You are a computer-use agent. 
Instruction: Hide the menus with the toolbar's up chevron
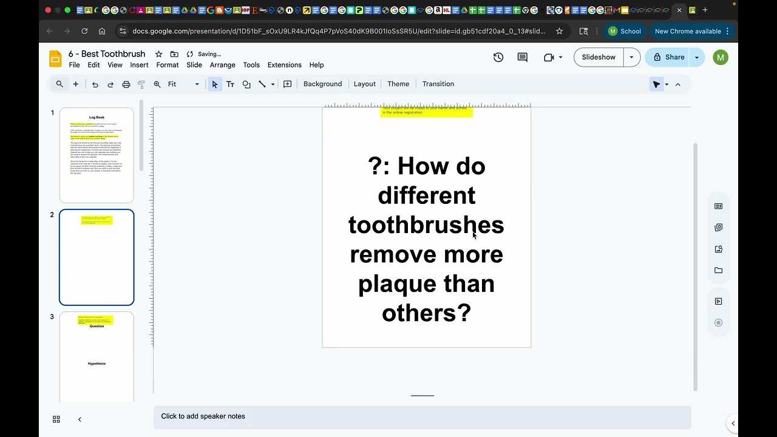tap(678, 84)
